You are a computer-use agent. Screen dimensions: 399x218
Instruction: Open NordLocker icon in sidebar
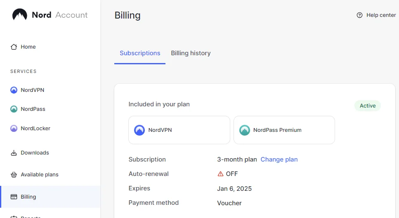pos(14,128)
